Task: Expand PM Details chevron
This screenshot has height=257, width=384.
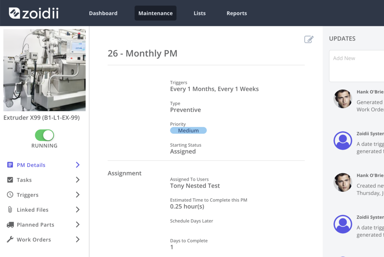Action: [x=78, y=165]
